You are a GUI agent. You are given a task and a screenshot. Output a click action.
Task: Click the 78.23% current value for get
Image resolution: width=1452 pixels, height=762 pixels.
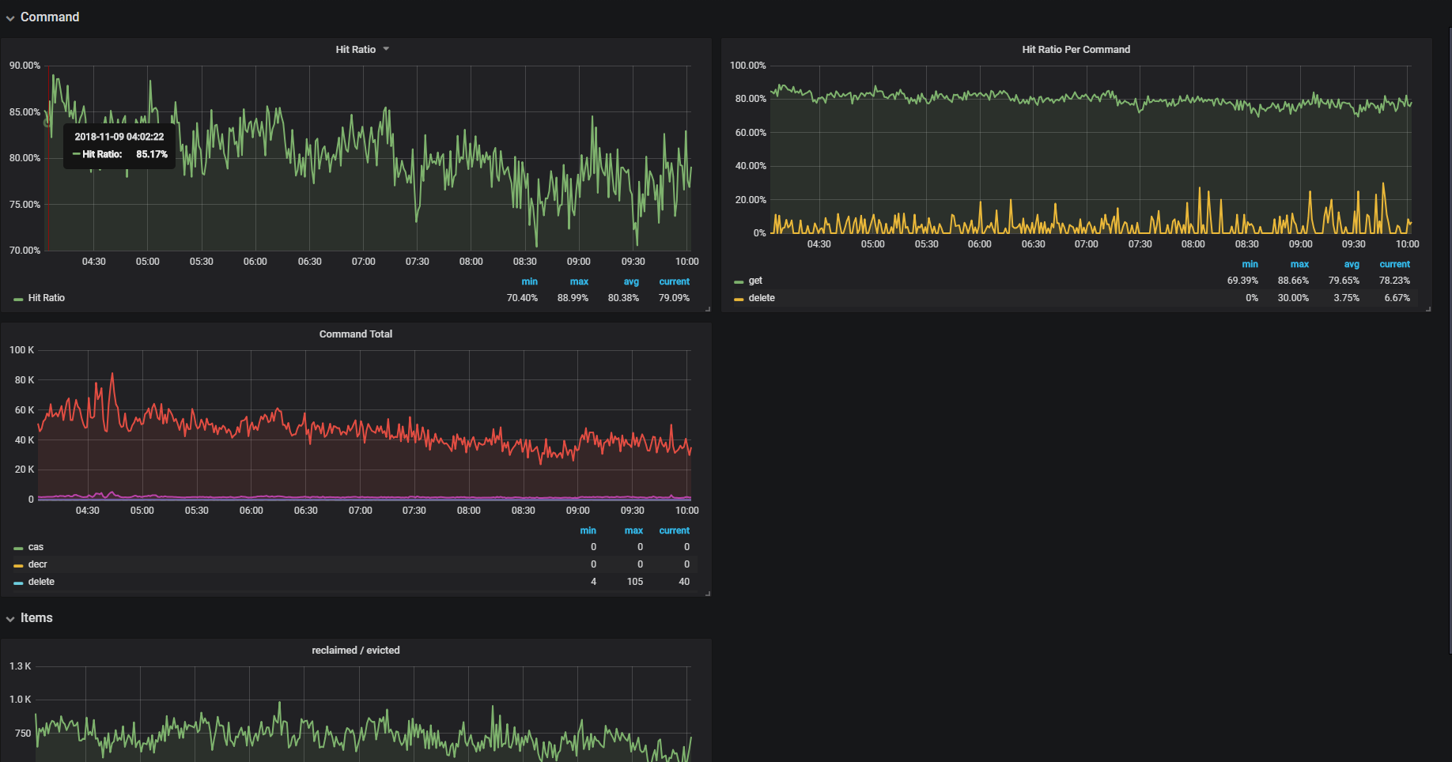pyautogui.click(x=1394, y=281)
